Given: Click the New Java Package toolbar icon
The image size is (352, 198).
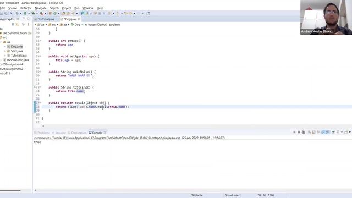Looking at the screenshot, I should point(50,13).
